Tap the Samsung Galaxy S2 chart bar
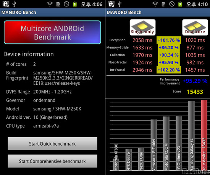This screenshot has height=175, width=210. [192, 136]
